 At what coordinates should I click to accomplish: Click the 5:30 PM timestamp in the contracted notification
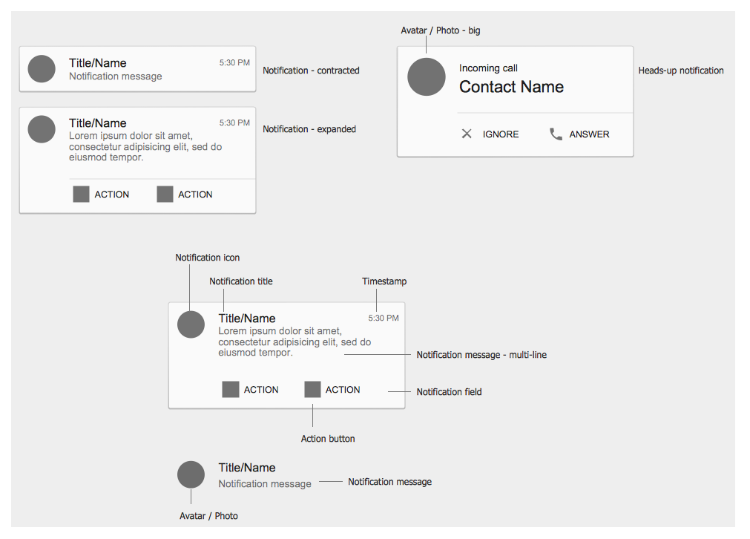[234, 62]
